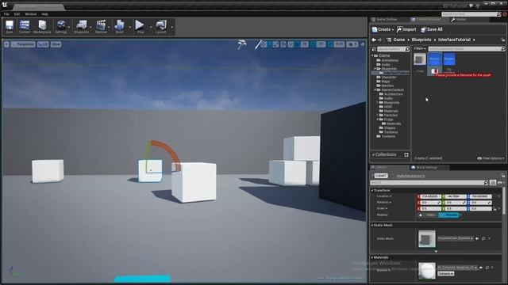This screenshot has height=285, width=508.
Task: Open the viewport options arrow button
Action: [x=6, y=44]
